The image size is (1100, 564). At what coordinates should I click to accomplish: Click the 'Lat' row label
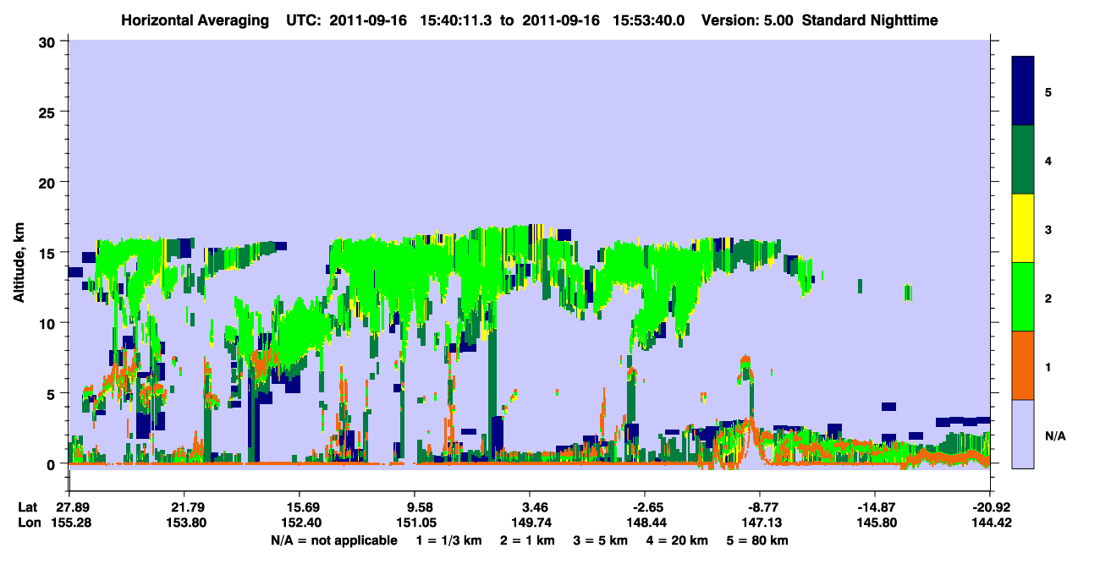coord(27,507)
